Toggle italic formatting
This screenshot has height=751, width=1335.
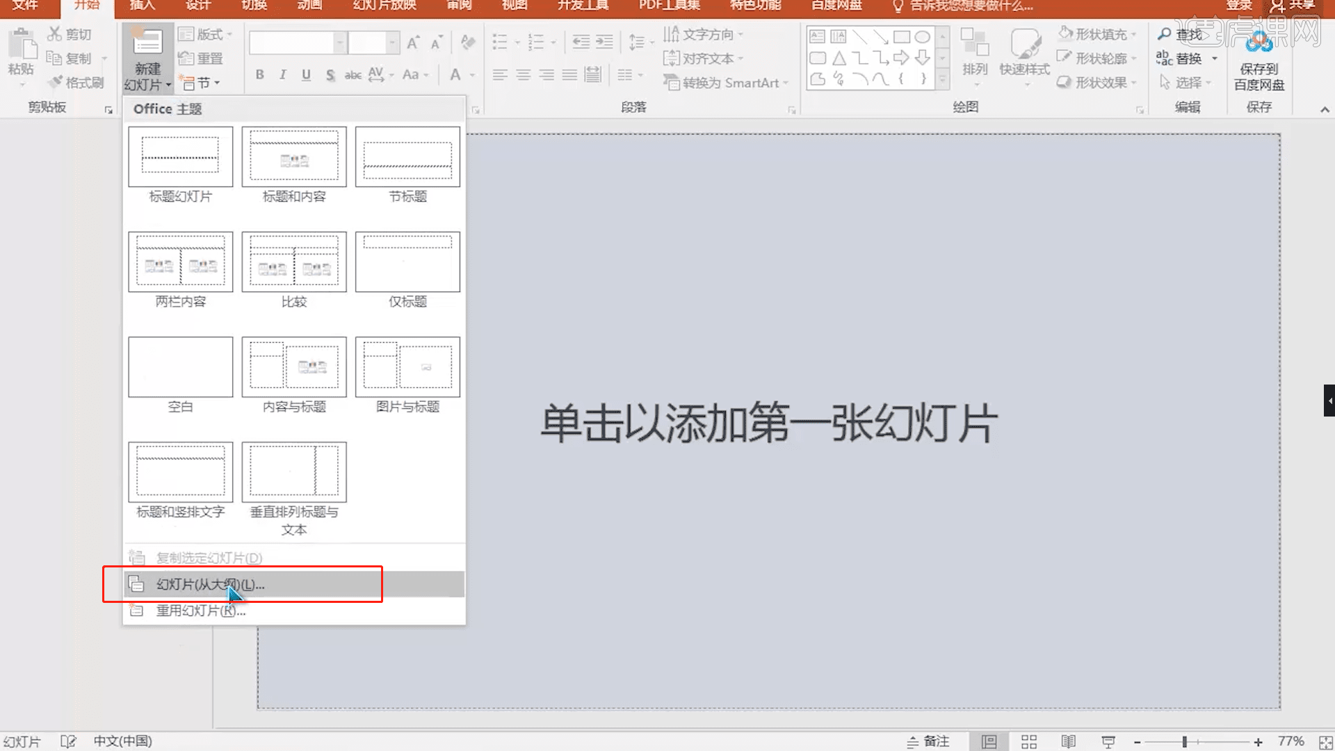coord(283,74)
